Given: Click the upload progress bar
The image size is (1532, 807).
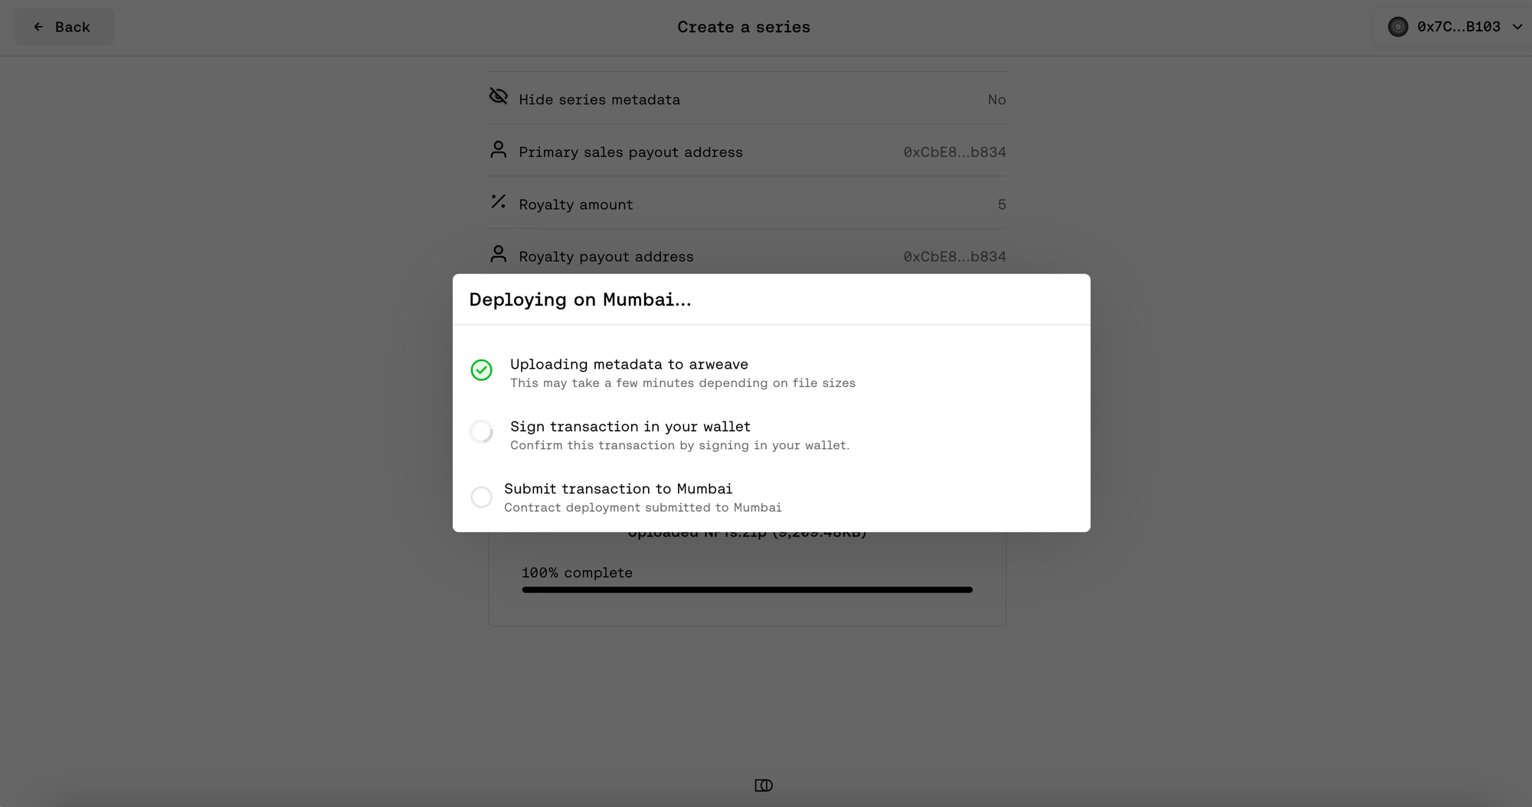Looking at the screenshot, I should 747,590.
